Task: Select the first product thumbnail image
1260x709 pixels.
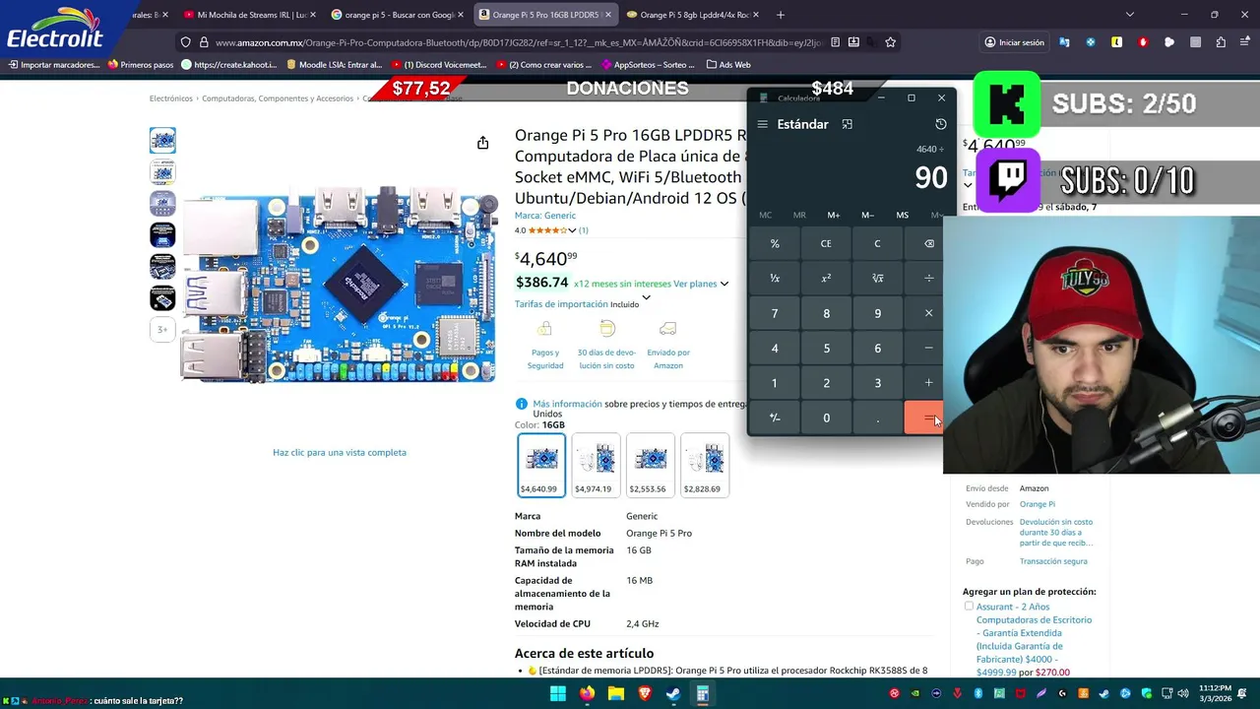Action: [x=162, y=140]
